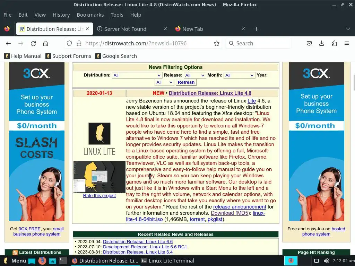Go to the Firefox home page

point(45,43)
